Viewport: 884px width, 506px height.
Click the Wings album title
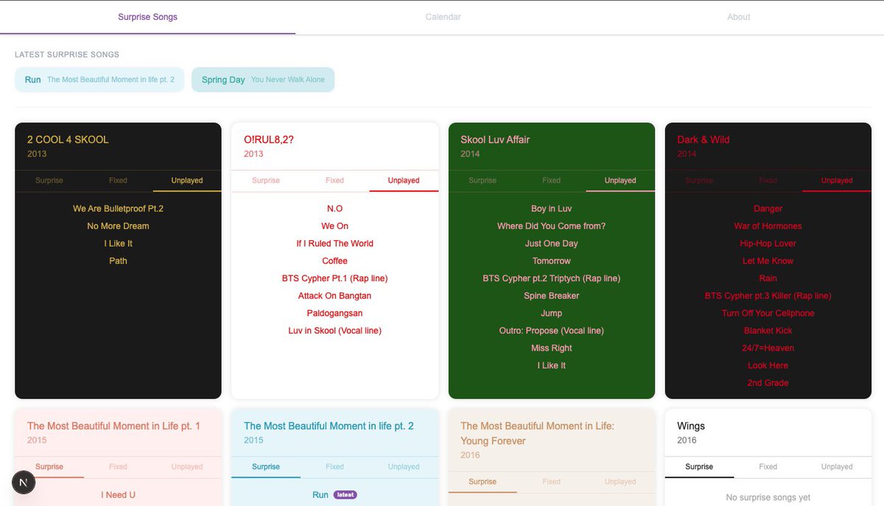(x=691, y=426)
